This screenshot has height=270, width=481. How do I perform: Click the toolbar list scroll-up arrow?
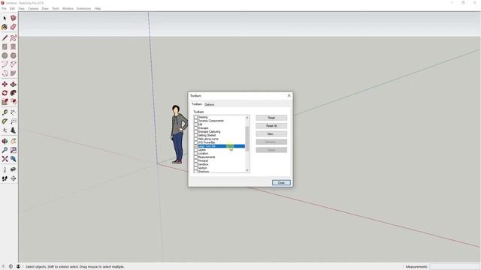click(x=247, y=118)
